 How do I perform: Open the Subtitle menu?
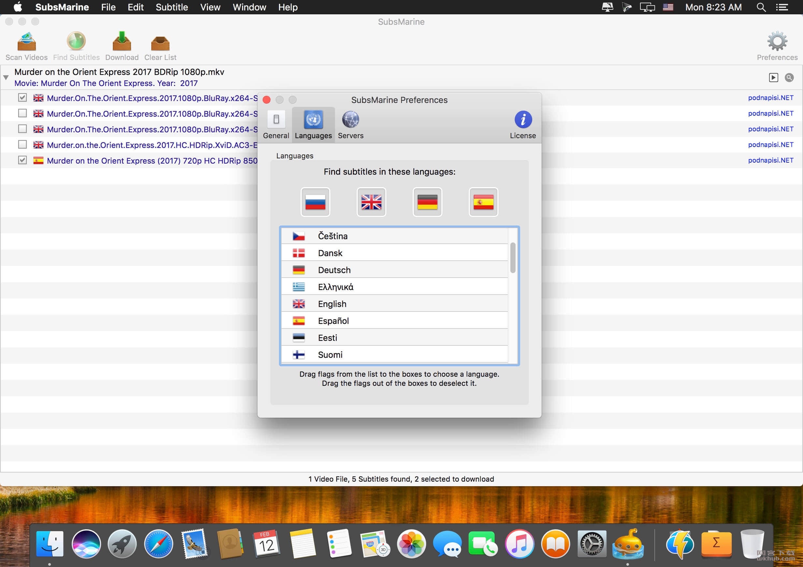pos(172,7)
